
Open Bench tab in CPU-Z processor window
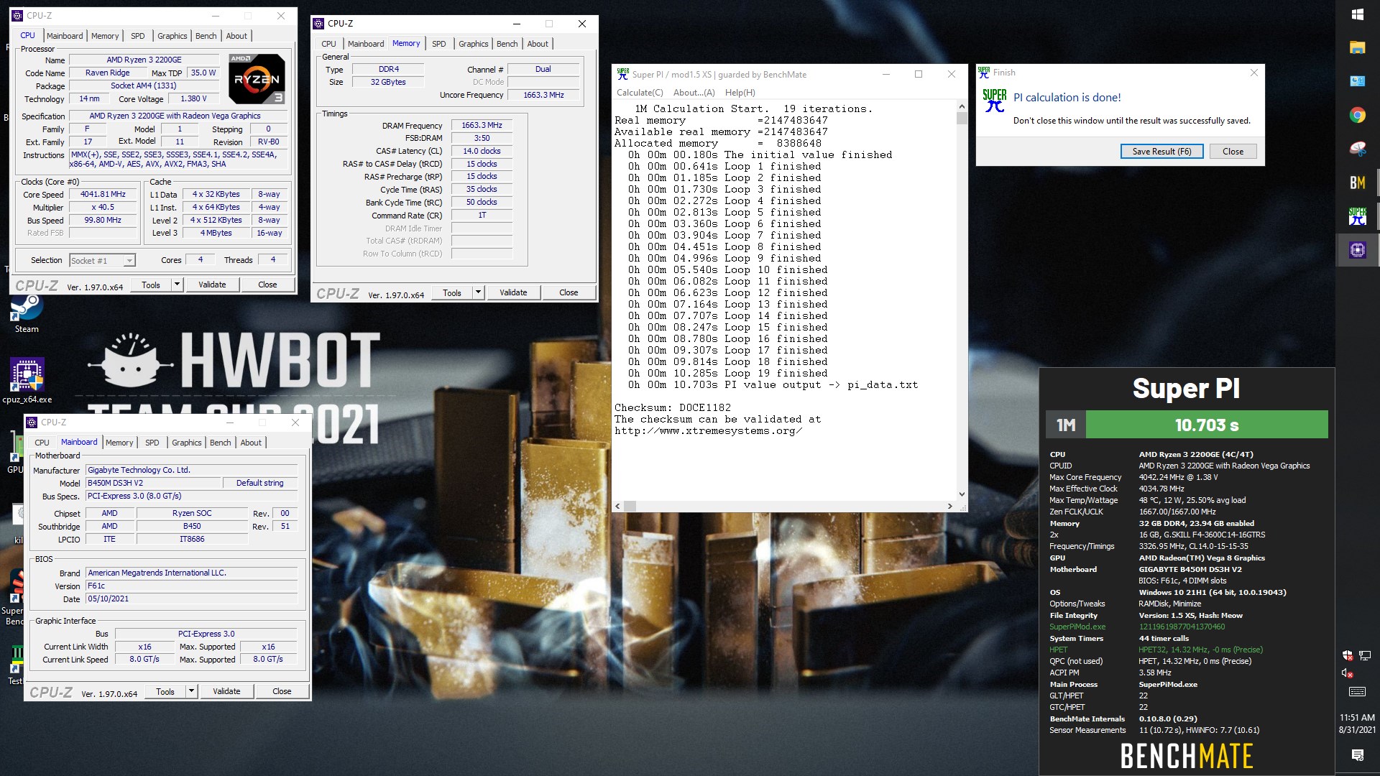click(x=206, y=36)
